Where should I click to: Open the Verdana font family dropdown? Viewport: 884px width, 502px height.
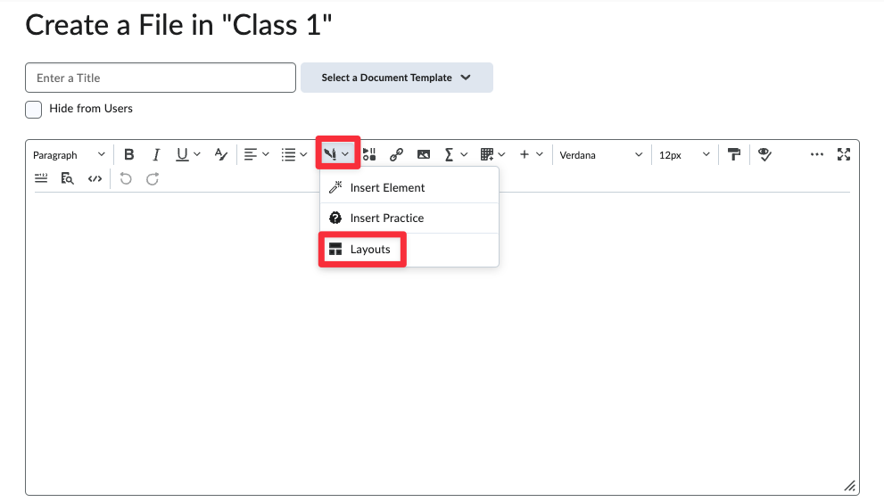[600, 154]
